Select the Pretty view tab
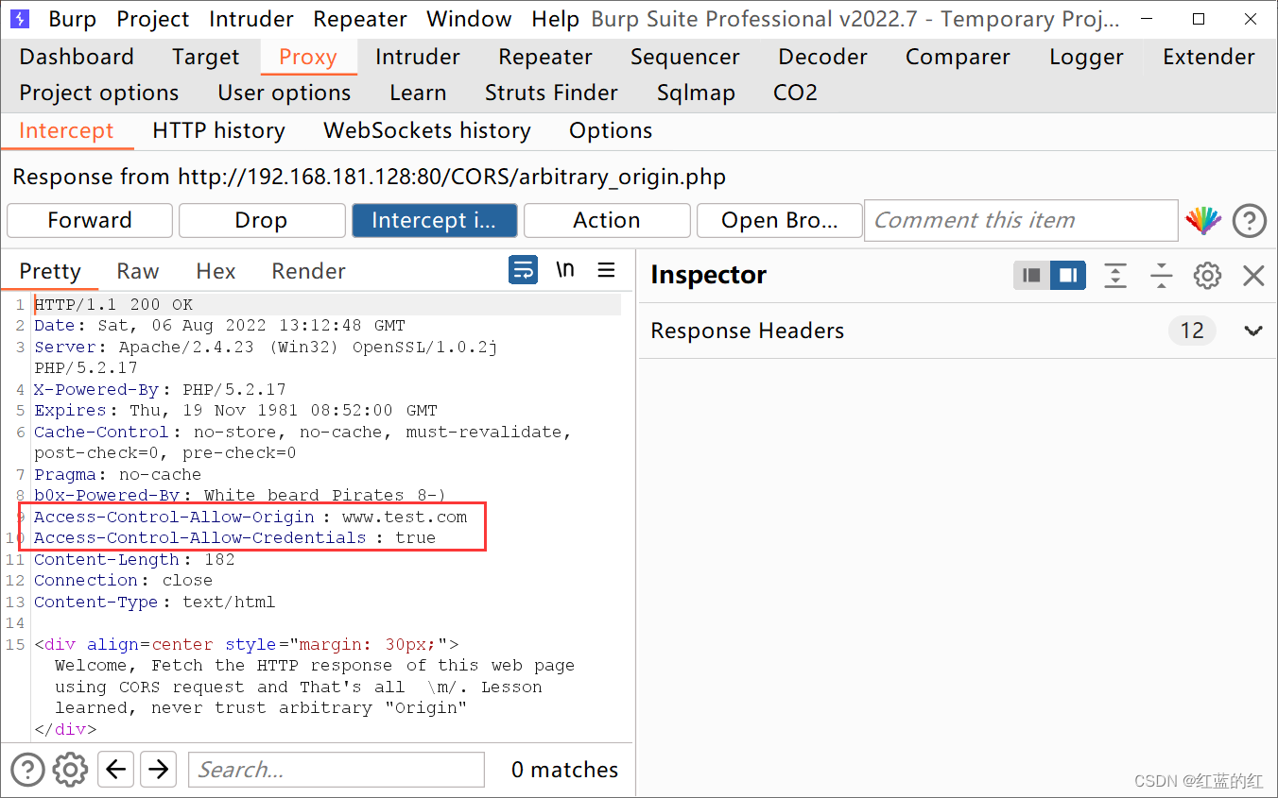 click(50, 271)
